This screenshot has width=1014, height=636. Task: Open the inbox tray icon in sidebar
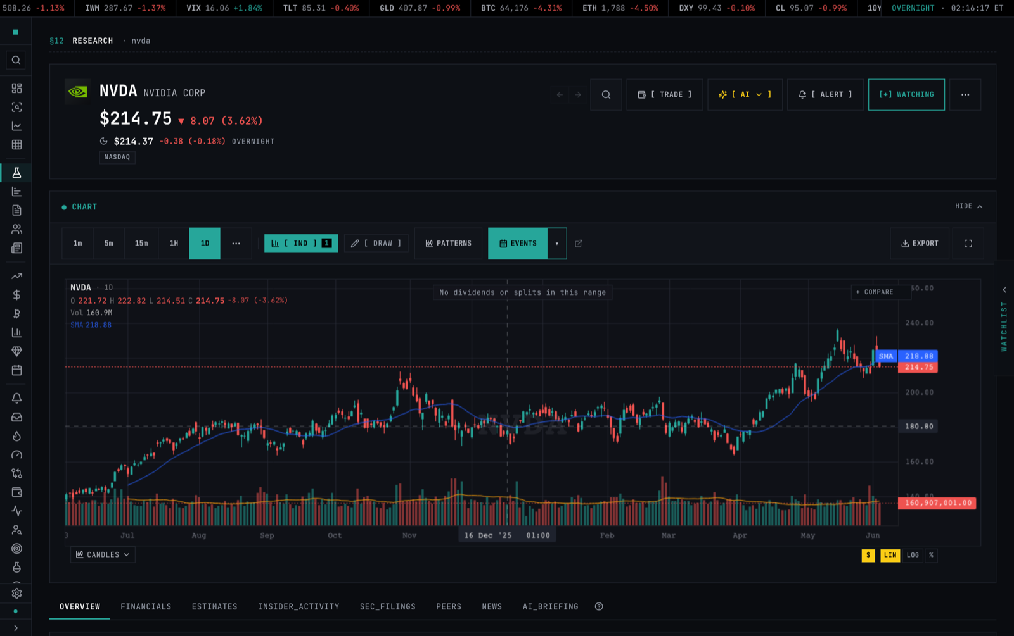point(16,417)
